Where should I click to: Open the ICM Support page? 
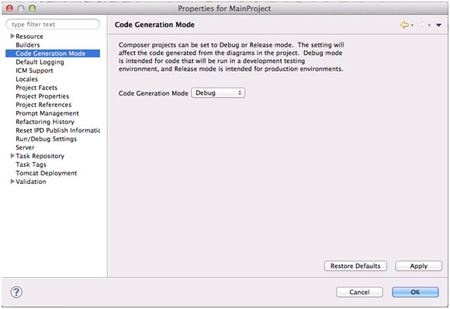tap(34, 71)
